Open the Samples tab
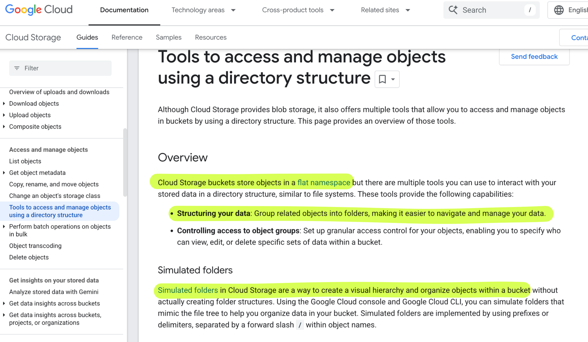 [x=168, y=37]
